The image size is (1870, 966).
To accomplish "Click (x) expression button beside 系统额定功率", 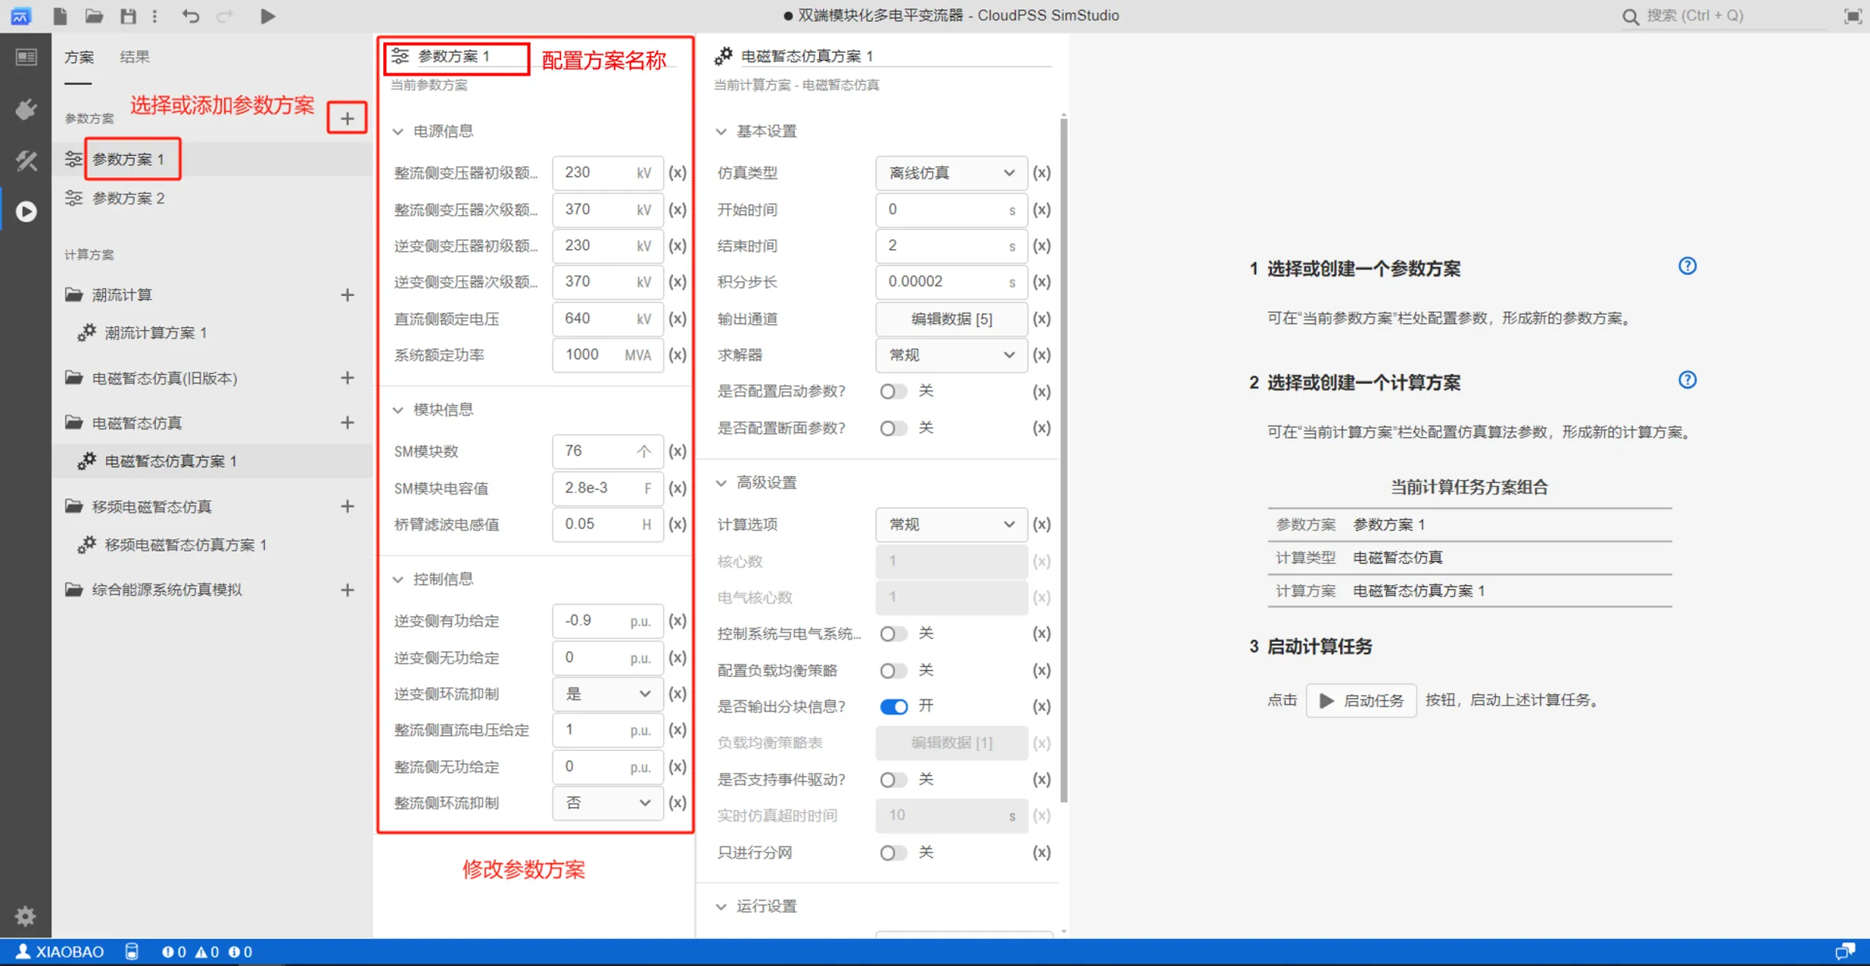I will [x=678, y=354].
